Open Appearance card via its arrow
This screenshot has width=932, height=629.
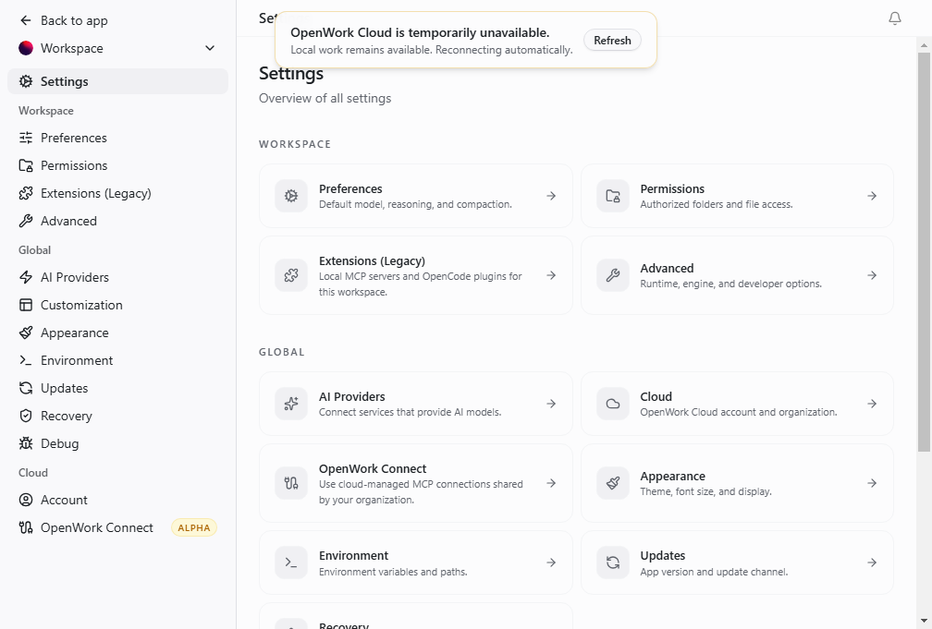click(872, 483)
